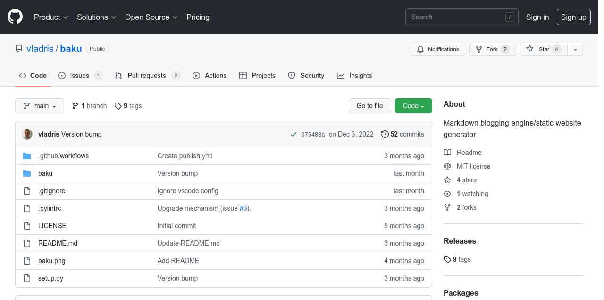Open the .github/workflows folder

point(63,156)
